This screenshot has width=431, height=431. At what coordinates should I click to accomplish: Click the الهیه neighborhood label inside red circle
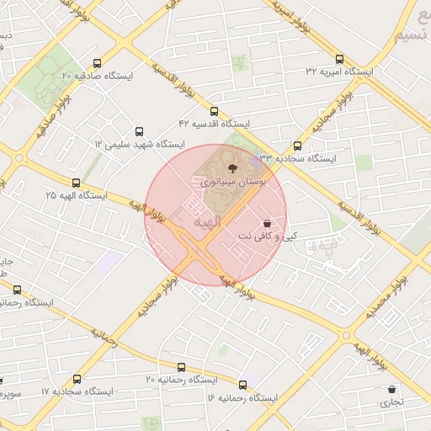coord(207,222)
